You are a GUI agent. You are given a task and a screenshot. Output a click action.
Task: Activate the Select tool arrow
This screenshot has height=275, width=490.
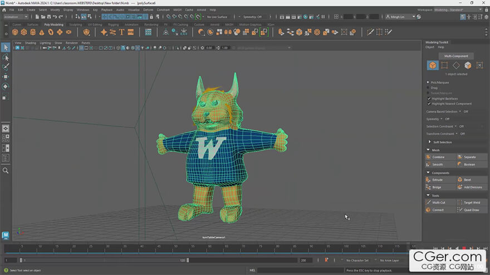[6, 47]
